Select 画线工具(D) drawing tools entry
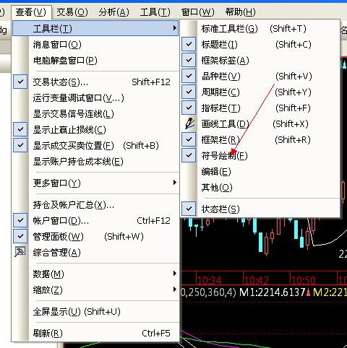 (x=260, y=123)
